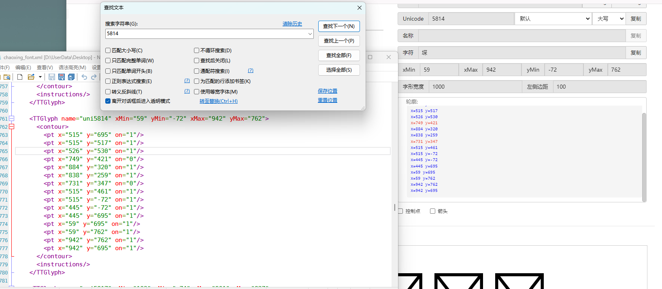Click the 字形宽度 field 1000

click(475, 87)
